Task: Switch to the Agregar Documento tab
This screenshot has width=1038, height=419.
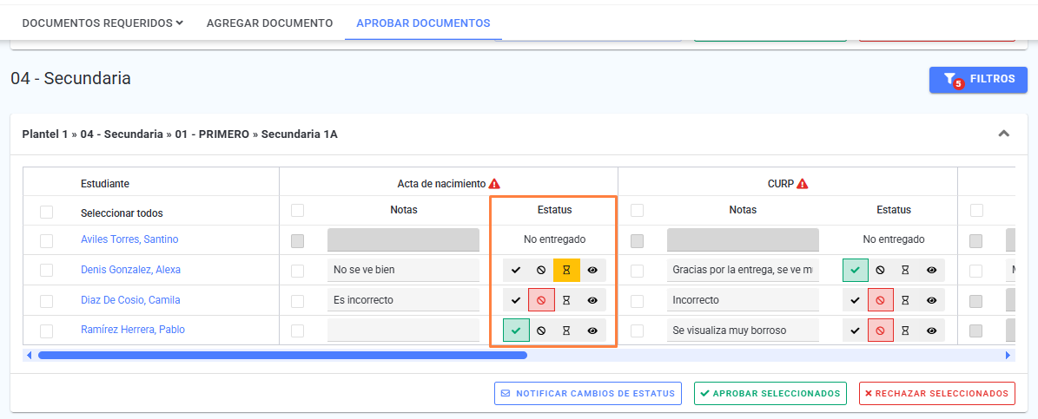Action: click(x=269, y=23)
